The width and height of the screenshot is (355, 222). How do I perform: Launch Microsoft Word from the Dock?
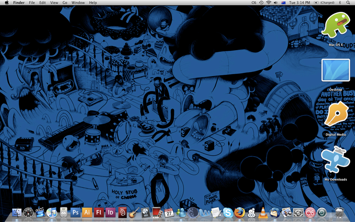click(204, 213)
